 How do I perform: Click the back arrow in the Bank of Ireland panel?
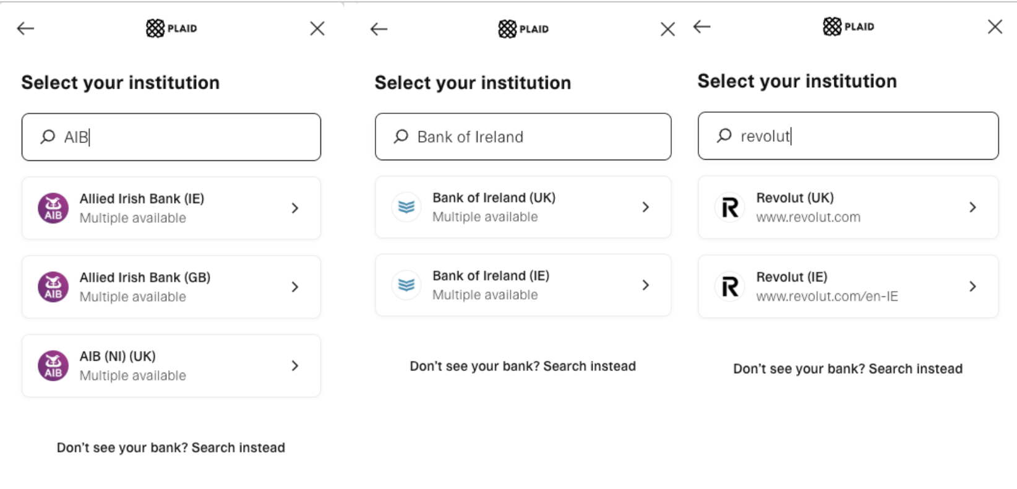pos(379,29)
